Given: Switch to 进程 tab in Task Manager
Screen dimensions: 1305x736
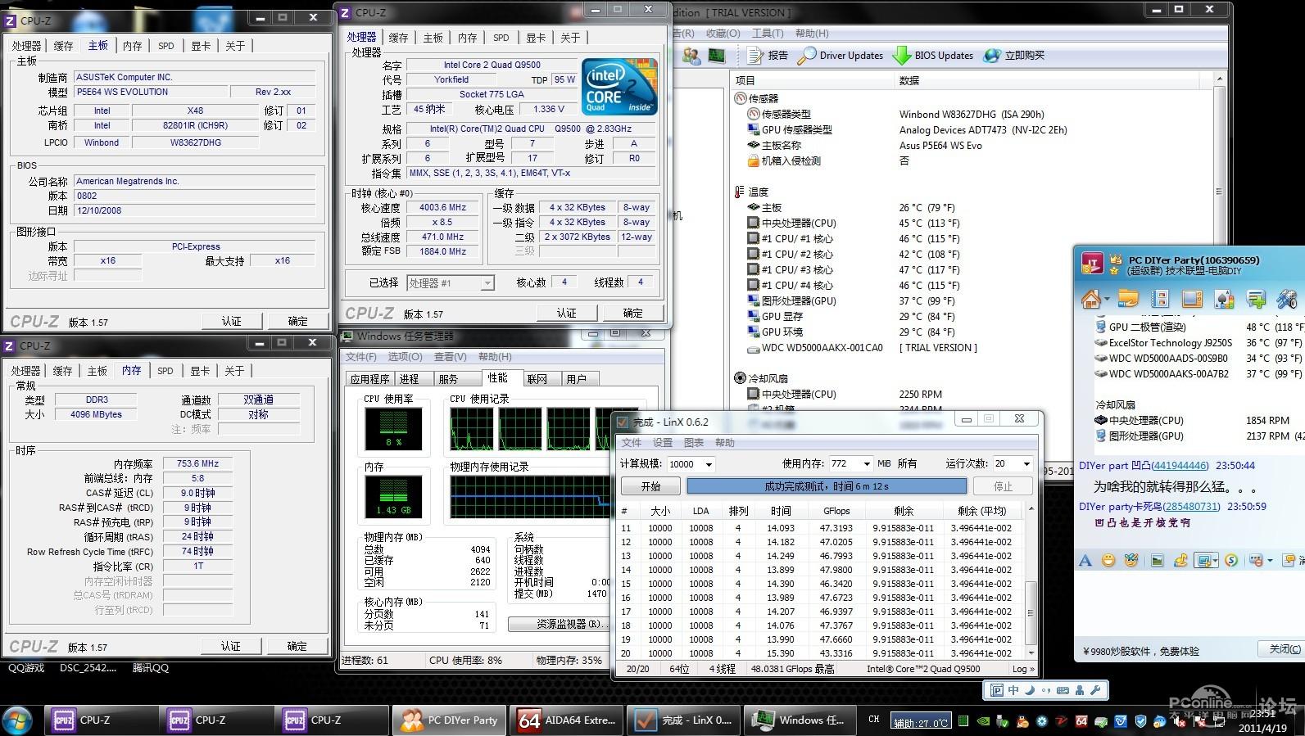Looking at the screenshot, I should [409, 379].
